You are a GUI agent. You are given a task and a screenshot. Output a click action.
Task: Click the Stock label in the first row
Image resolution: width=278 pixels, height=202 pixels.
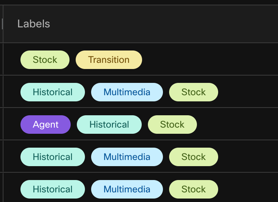[x=45, y=60]
